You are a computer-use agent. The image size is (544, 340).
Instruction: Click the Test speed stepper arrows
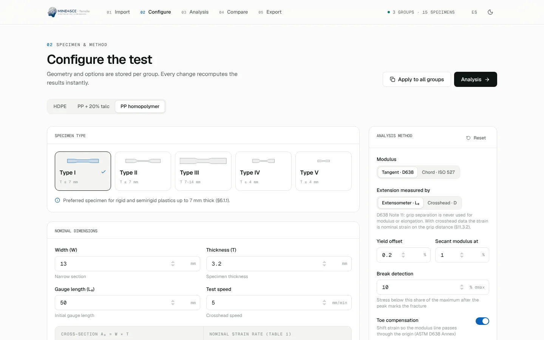pos(324,303)
